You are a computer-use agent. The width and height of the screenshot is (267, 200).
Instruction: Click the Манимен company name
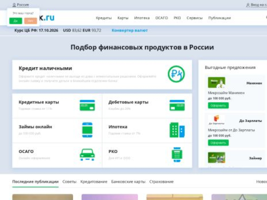[254, 83]
